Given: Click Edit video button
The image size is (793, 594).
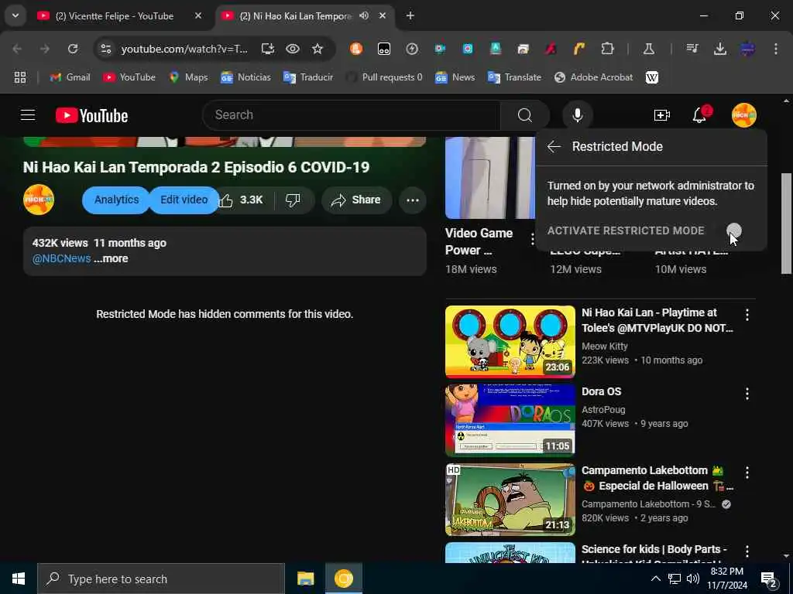Looking at the screenshot, I should (x=184, y=200).
